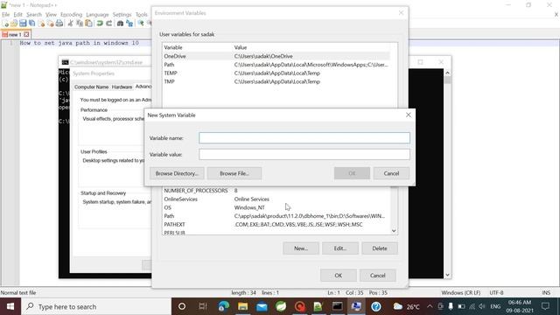
Task: Open the Edit menu in Notepad++
Action: (x=17, y=15)
